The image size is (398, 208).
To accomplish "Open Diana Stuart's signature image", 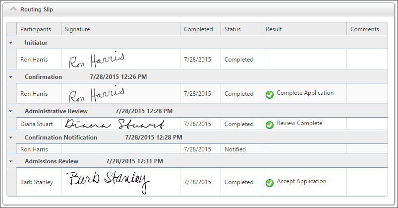I will pos(114,124).
